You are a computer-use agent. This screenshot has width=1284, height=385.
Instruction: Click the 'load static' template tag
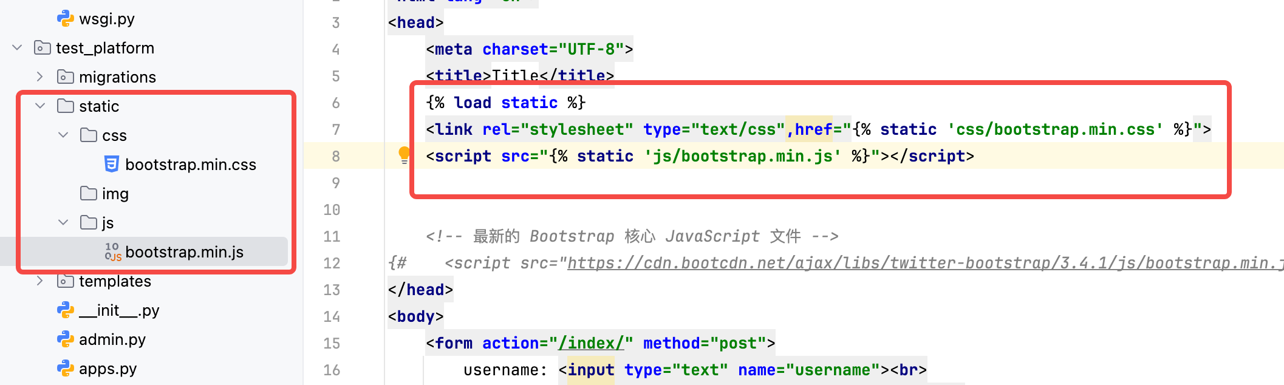506,103
